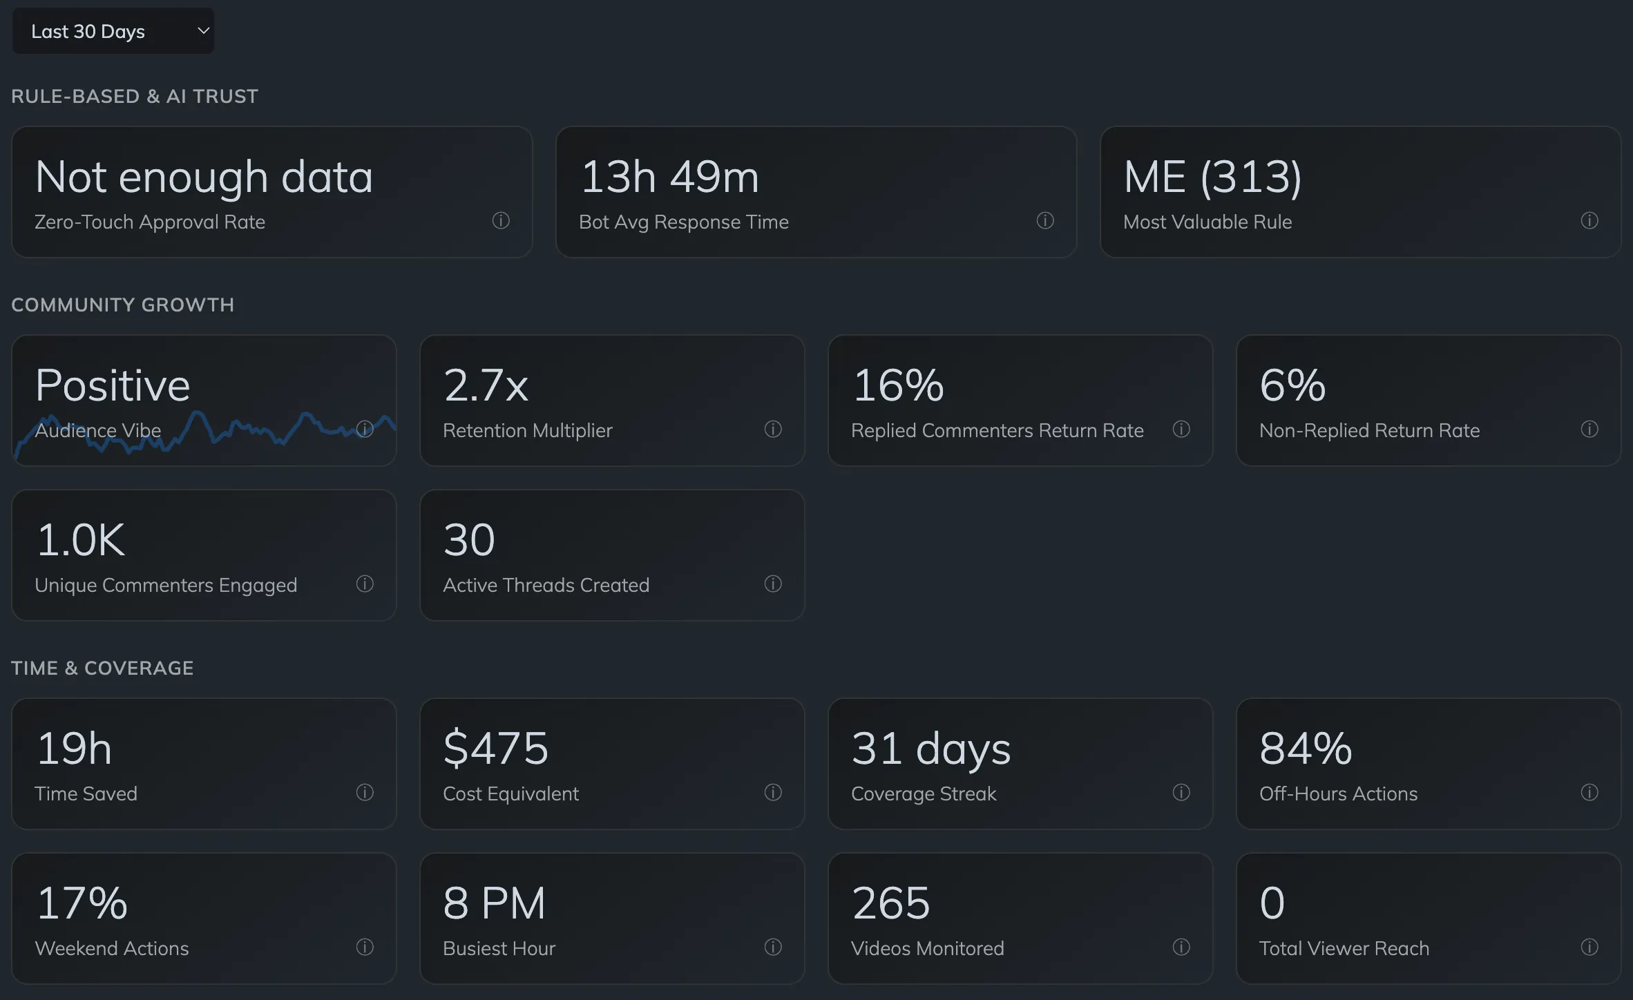Click the Videos Monitored info icon

click(x=1181, y=948)
